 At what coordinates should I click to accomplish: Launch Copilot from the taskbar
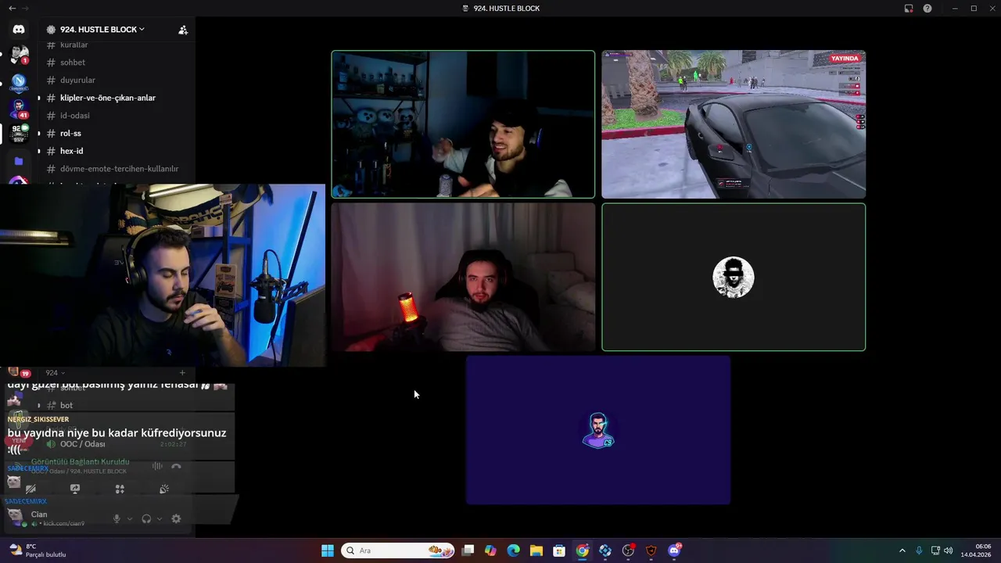pyautogui.click(x=490, y=550)
